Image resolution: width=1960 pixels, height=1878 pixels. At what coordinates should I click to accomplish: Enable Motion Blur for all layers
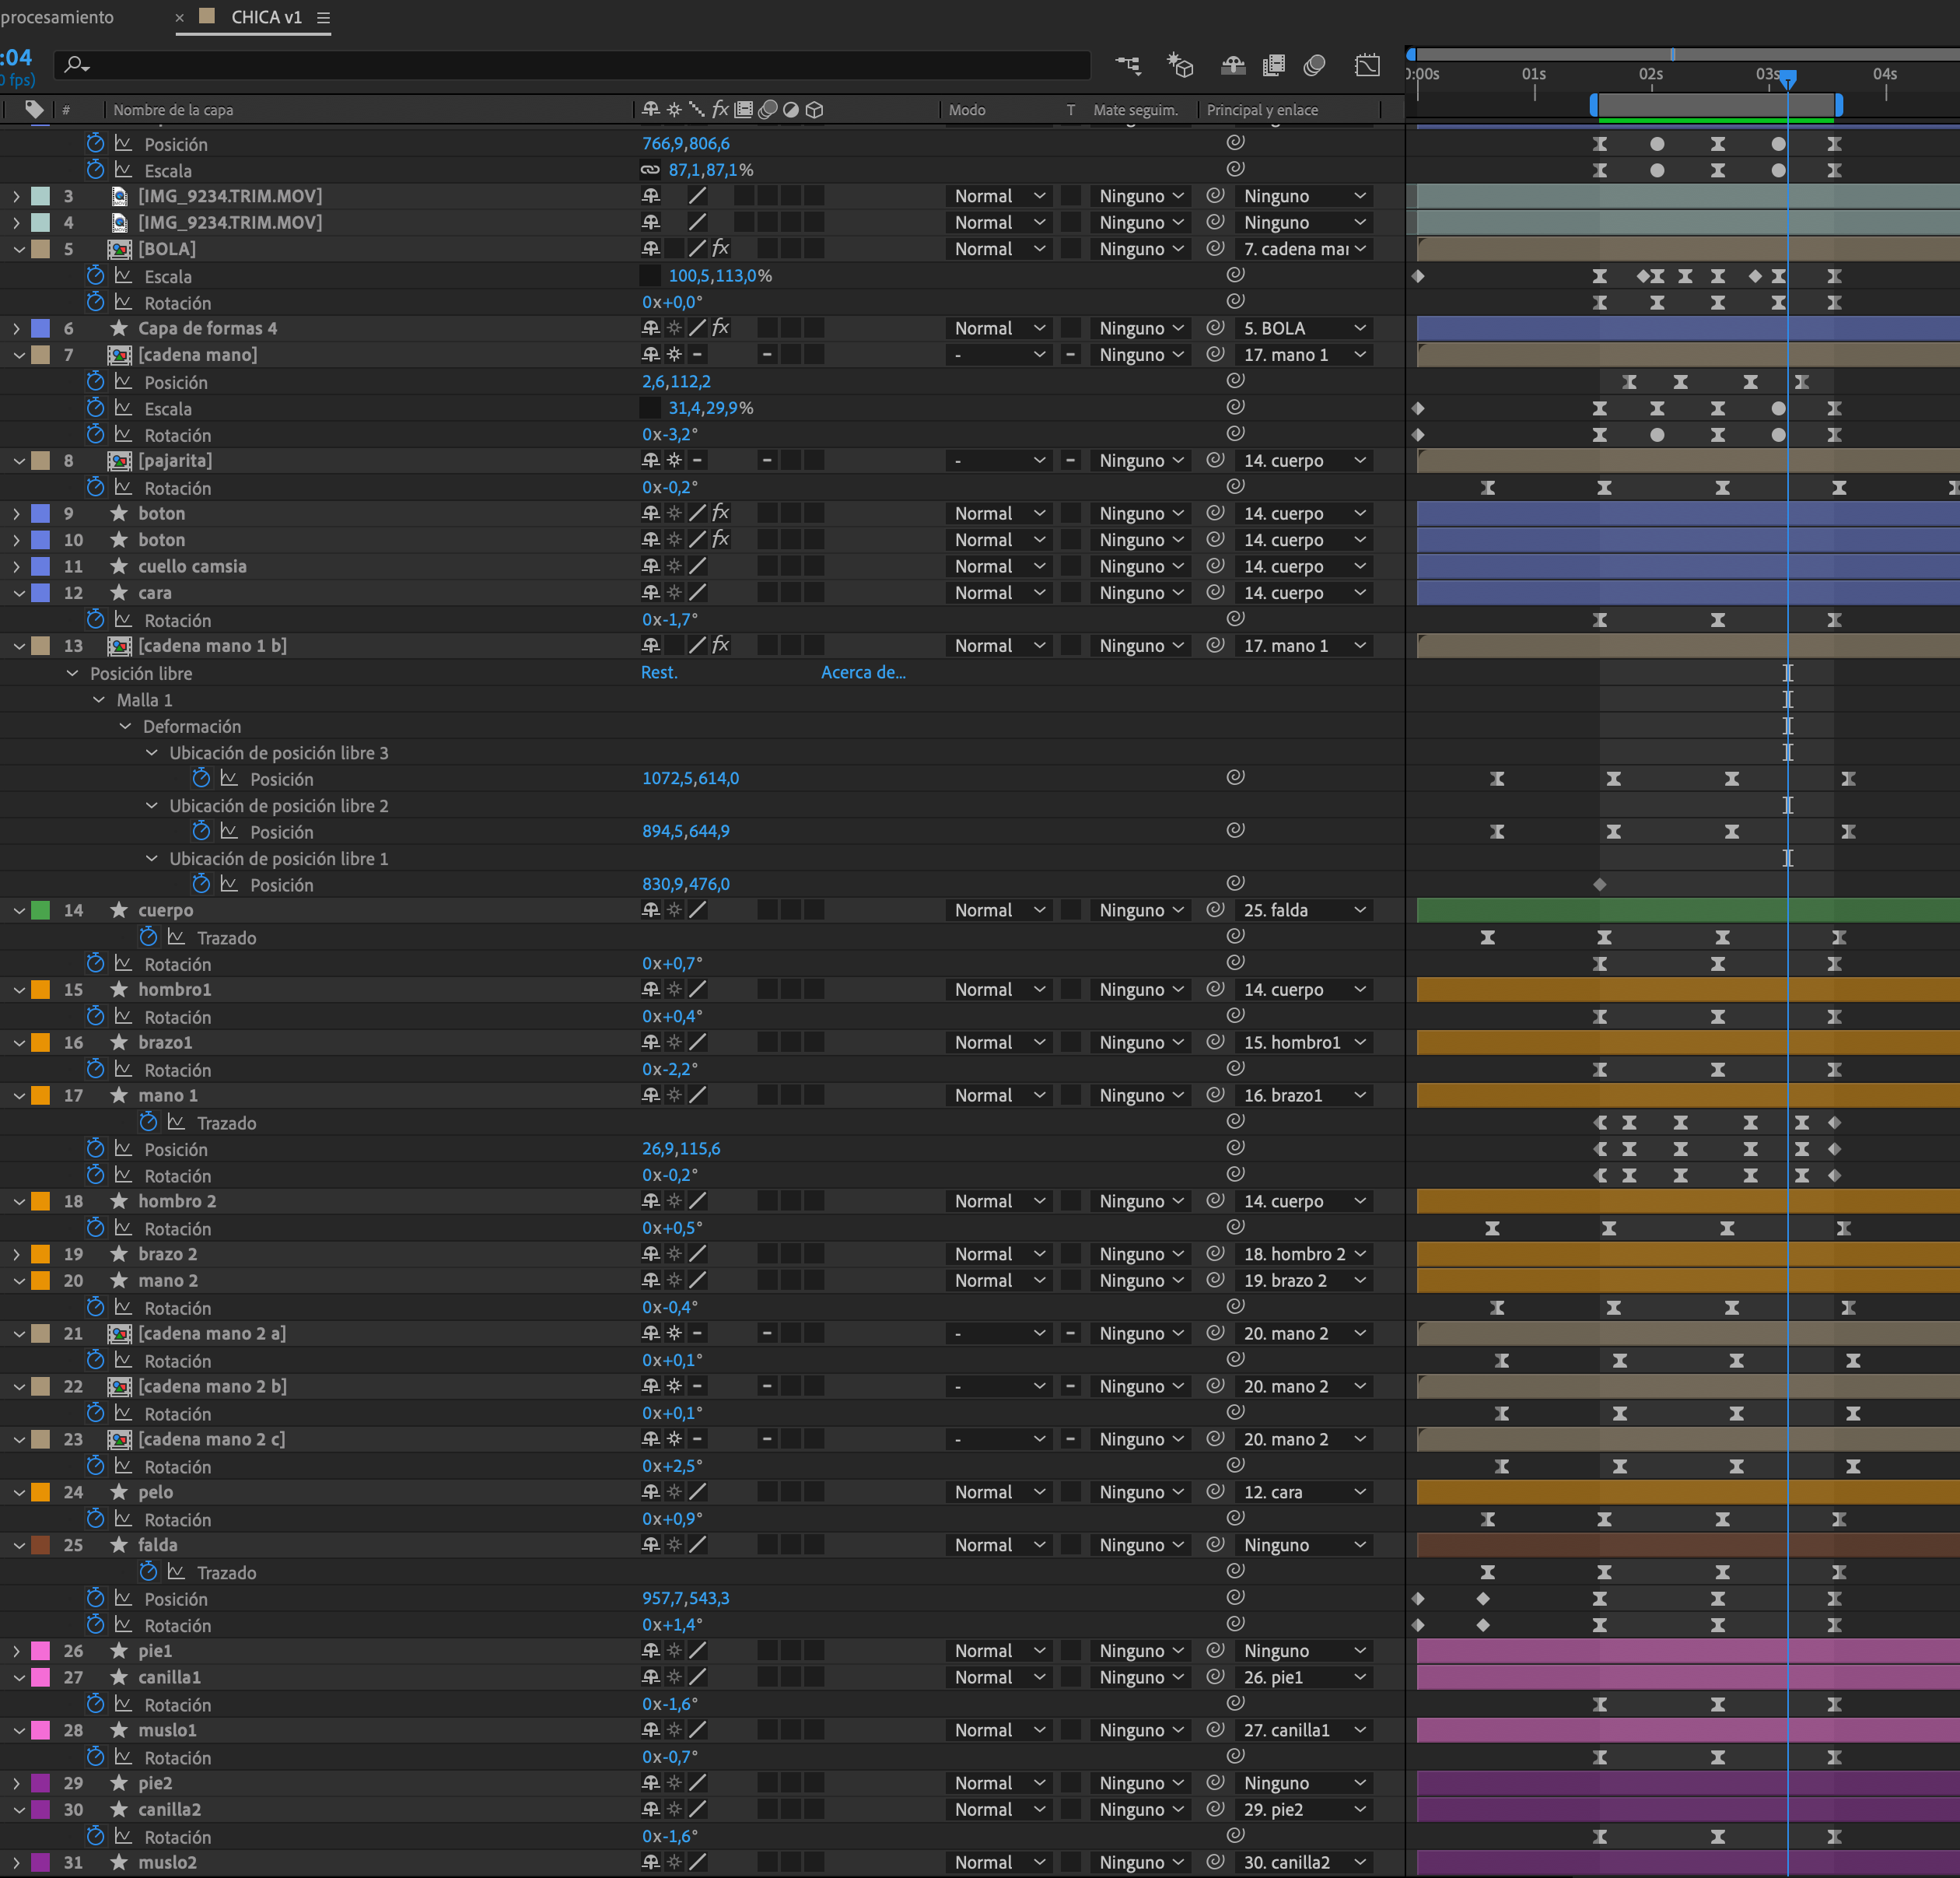tap(1315, 66)
